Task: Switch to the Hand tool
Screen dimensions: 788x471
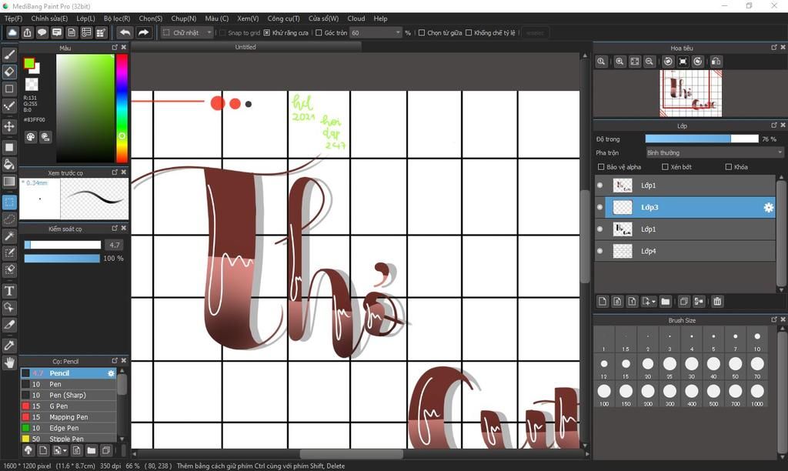Action: point(9,362)
